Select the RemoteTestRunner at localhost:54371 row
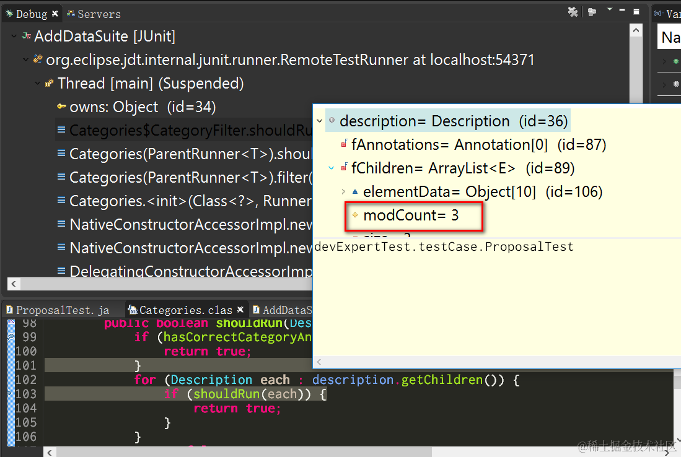Image resolution: width=681 pixels, height=457 pixels. tap(290, 59)
